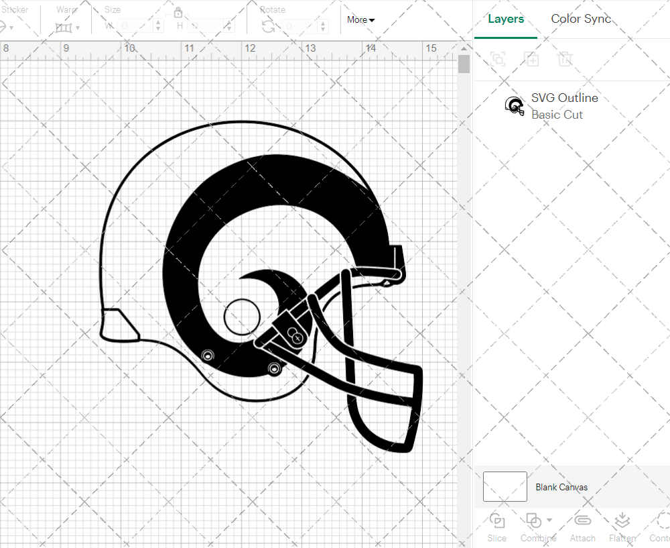
Task: Click the Basic Cut operation label
Action: point(557,115)
